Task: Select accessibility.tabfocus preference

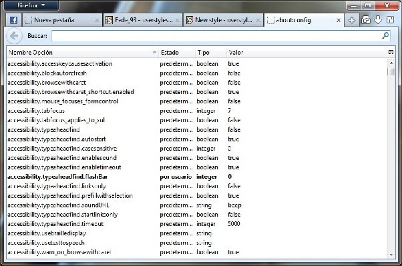Action: (x=197, y=111)
